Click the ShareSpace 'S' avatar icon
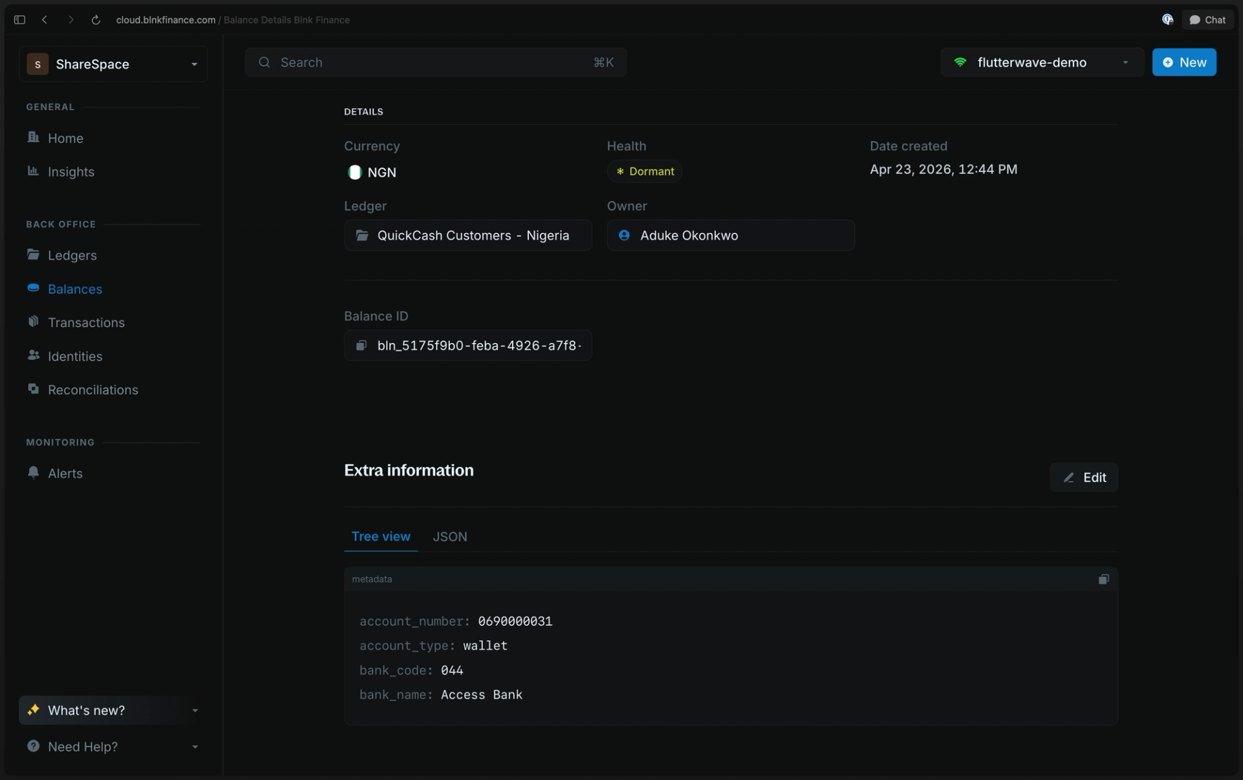The width and height of the screenshot is (1243, 780). click(x=38, y=64)
